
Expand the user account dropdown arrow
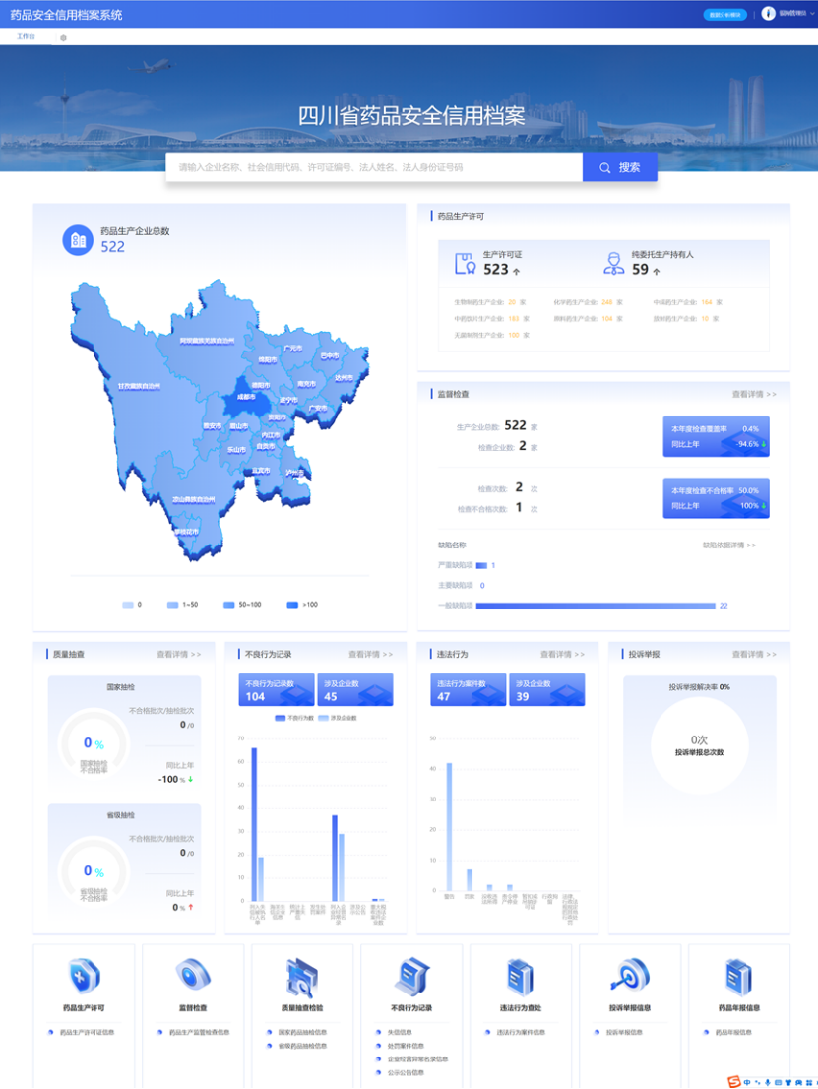[x=812, y=13]
